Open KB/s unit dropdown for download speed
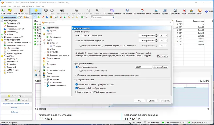The width and height of the screenshot is (214, 125). [163, 36]
